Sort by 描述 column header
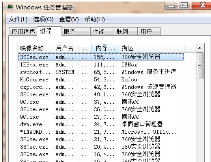 [x=151, y=48]
